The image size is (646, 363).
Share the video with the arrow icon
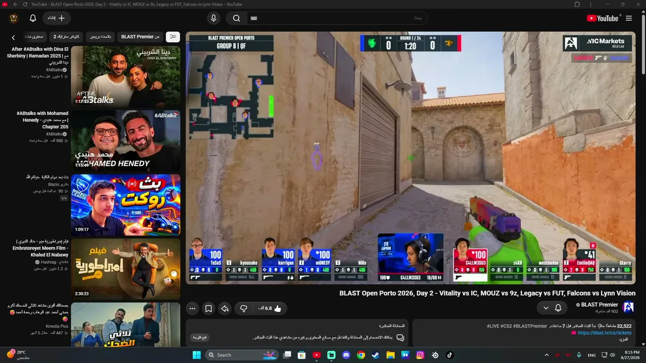tap(225, 309)
